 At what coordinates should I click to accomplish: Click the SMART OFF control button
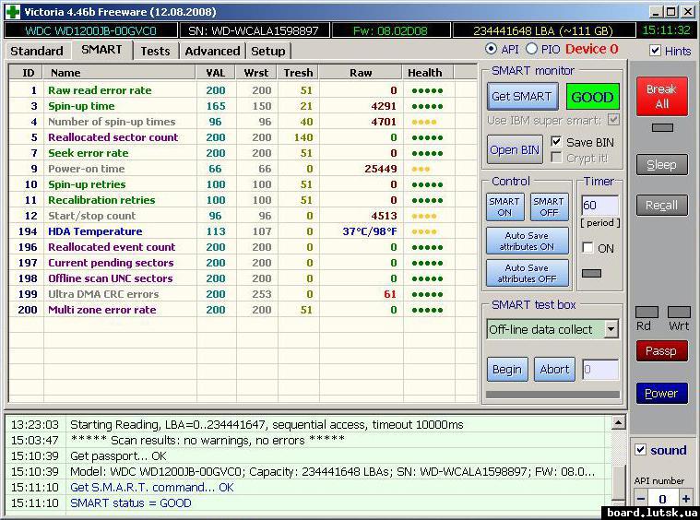click(x=549, y=207)
